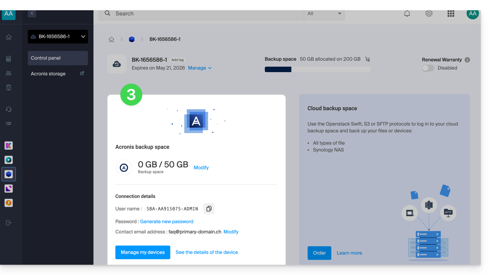Copy the user name with the copy icon

[x=209, y=209]
